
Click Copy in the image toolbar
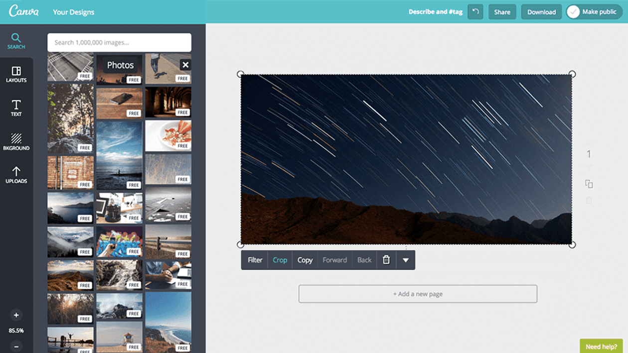305,260
